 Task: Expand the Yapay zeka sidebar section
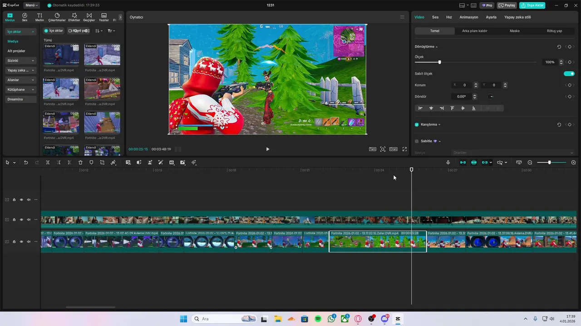[20, 70]
